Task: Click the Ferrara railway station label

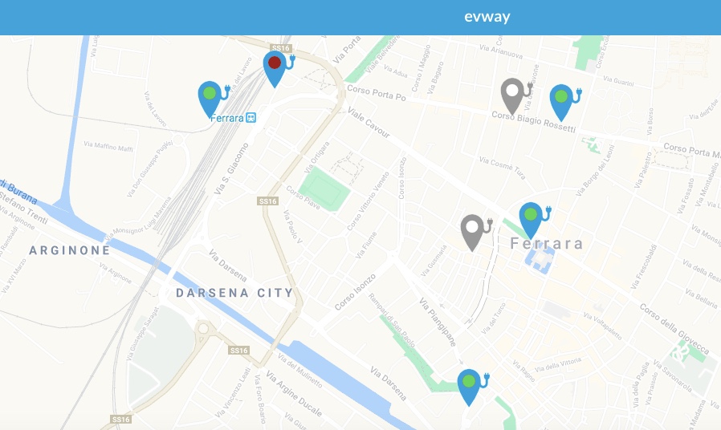Action: [x=226, y=118]
